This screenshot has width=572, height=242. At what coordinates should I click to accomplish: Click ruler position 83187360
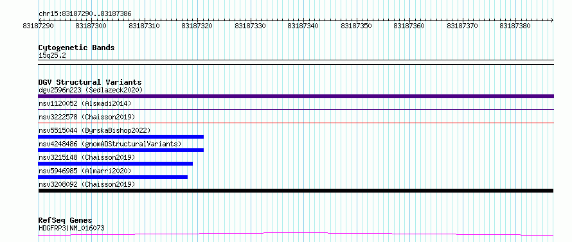coord(409,26)
